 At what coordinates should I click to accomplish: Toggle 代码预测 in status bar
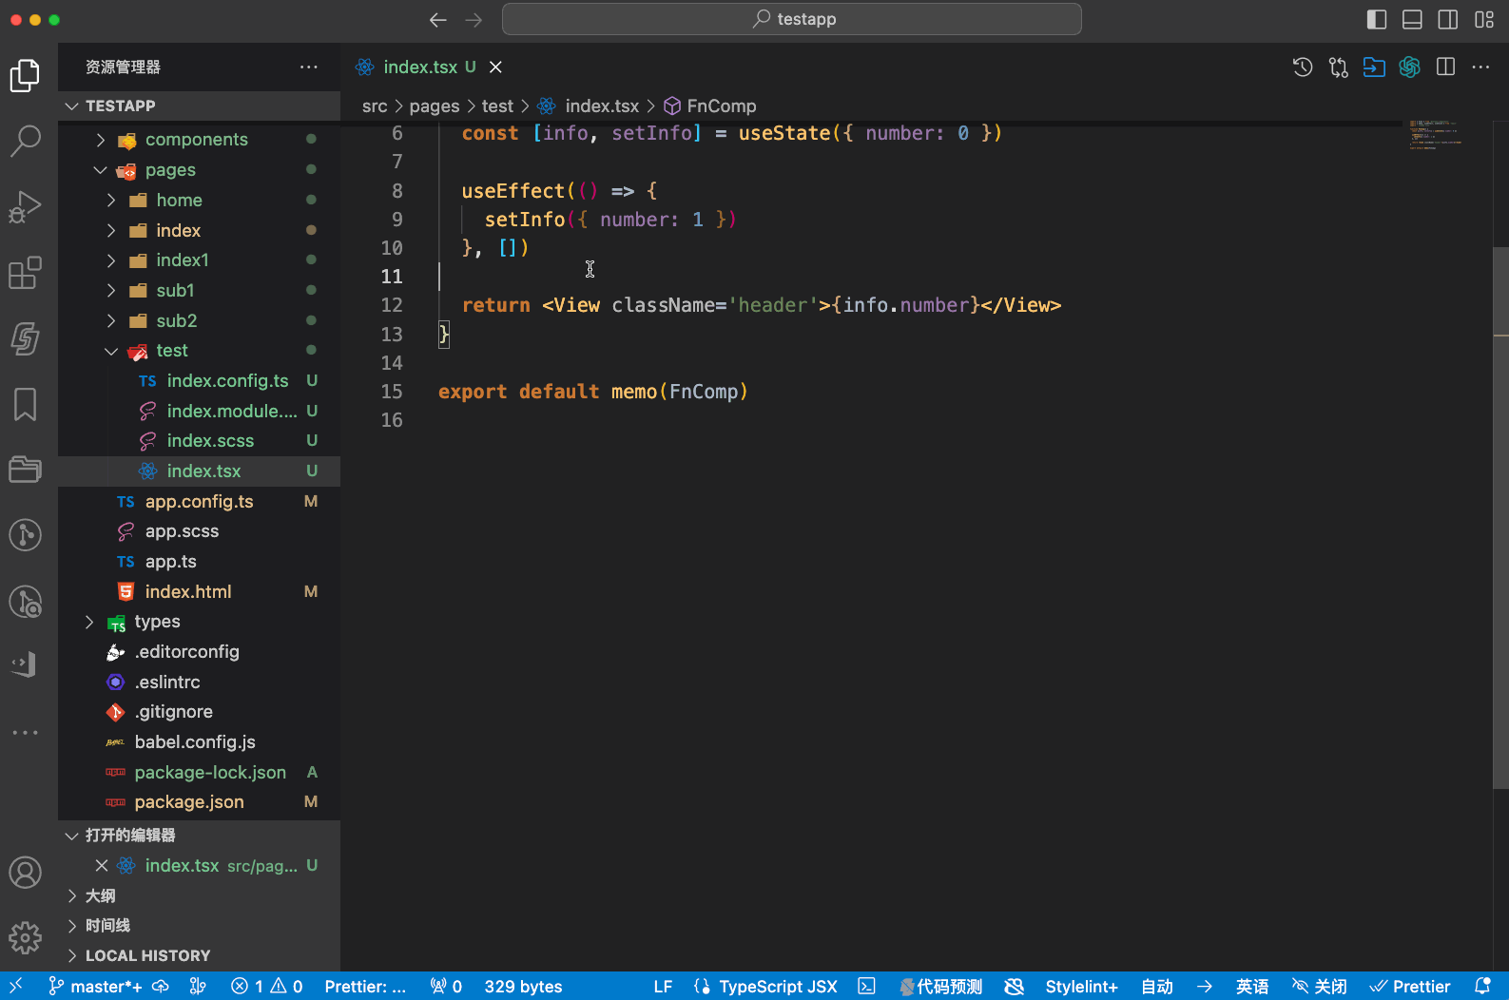(941, 987)
